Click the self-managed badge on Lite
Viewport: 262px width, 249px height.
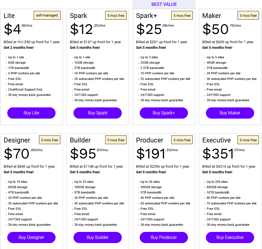47,15
